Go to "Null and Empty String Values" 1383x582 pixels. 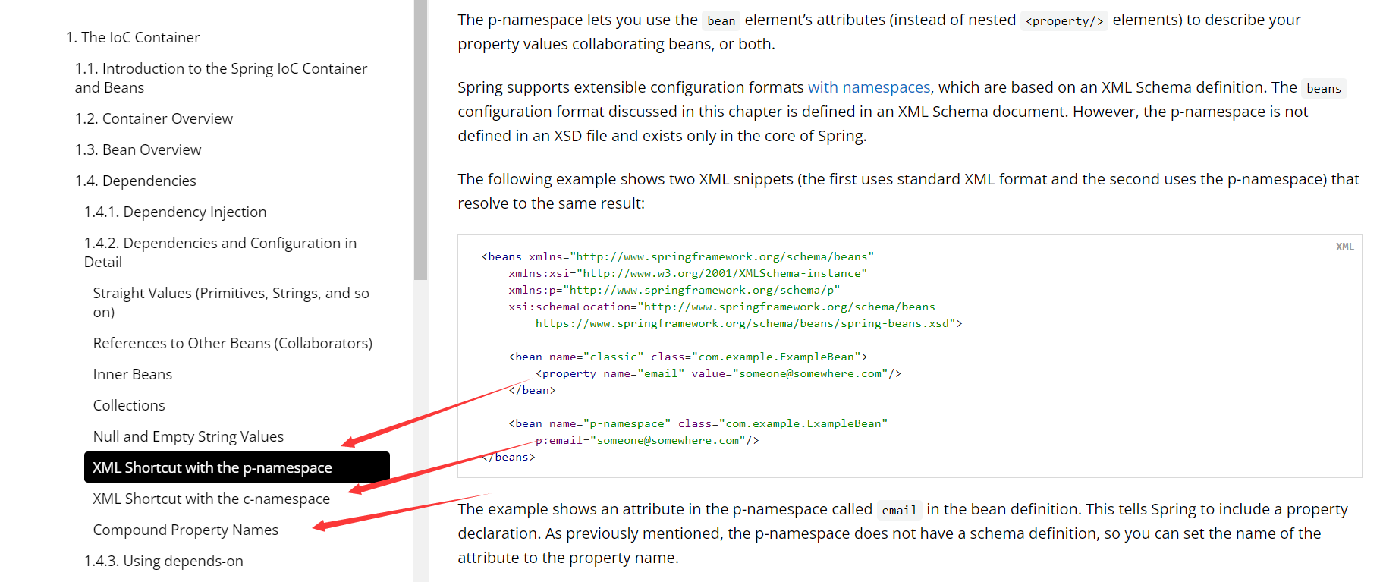tap(188, 436)
